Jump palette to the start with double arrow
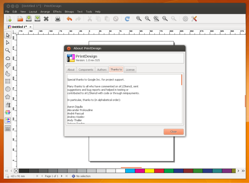 coord(6,171)
